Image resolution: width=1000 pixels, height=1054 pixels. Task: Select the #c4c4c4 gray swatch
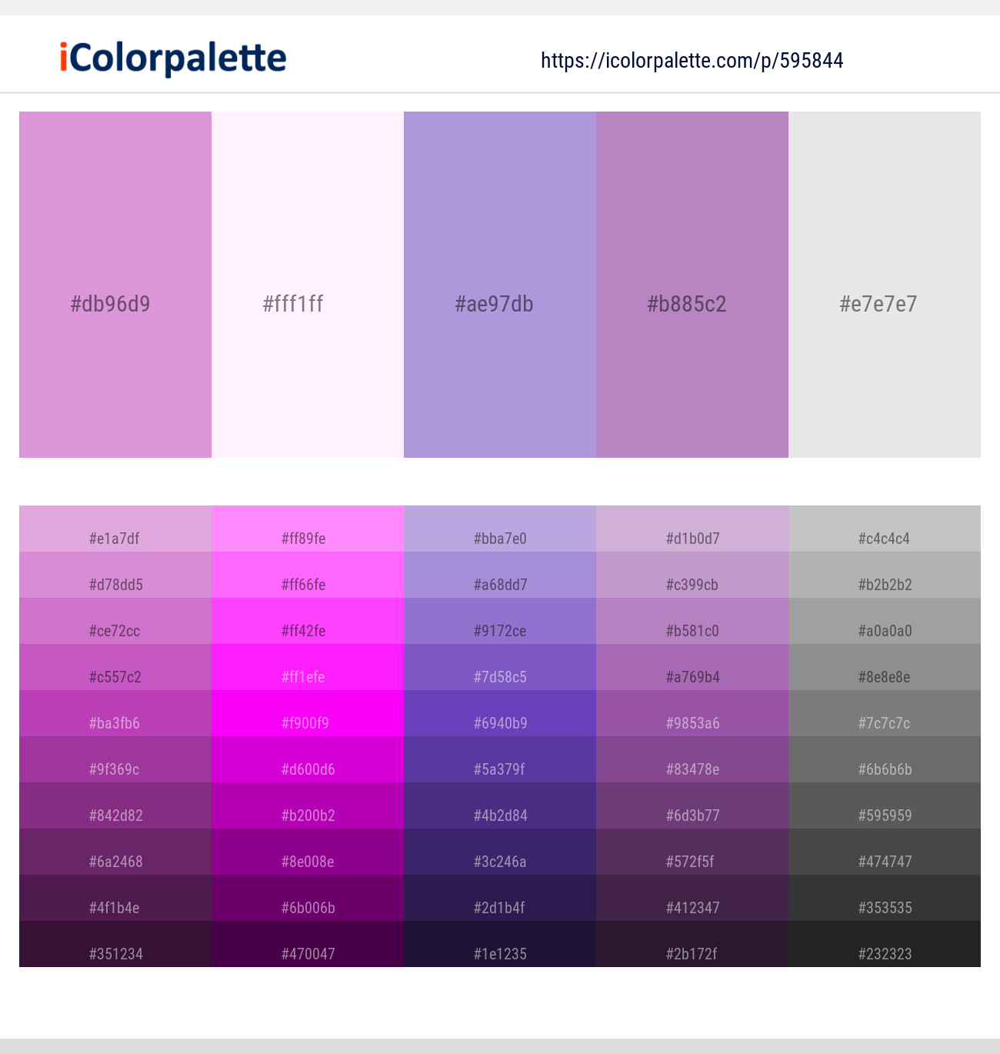pos(884,539)
